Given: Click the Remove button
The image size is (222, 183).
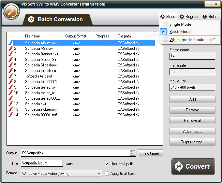Looking at the screenshot, I should (x=192, y=110).
